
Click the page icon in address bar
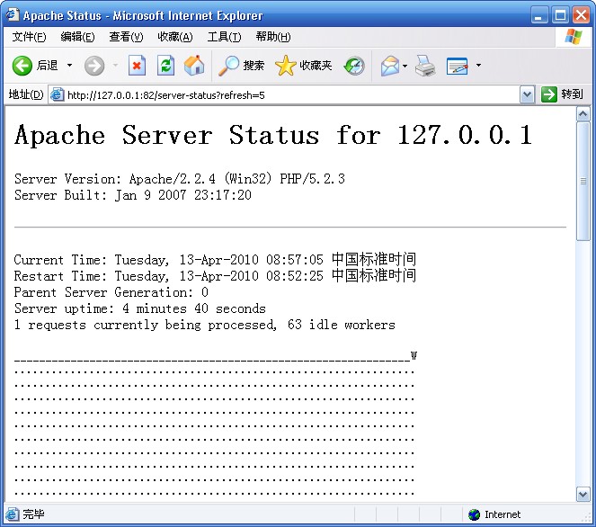(58, 94)
